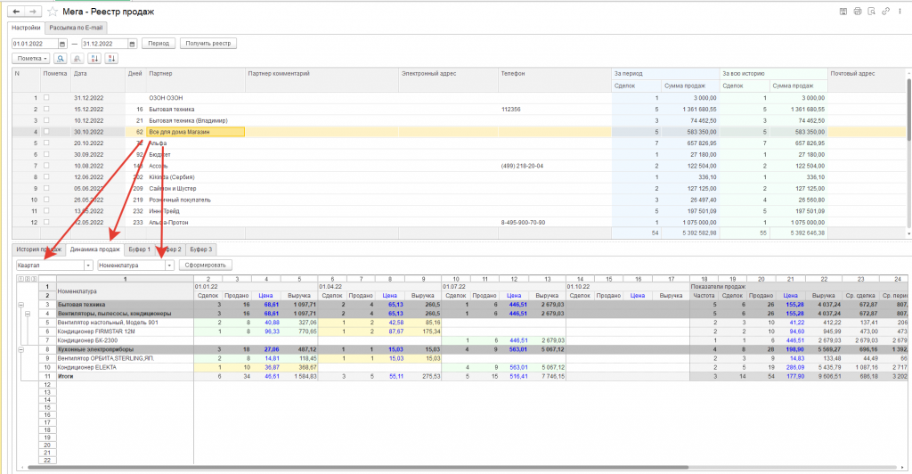This screenshot has height=474, width=912.
Task: Tick the checkbox for Все для дома Магазин
Action: pos(46,132)
